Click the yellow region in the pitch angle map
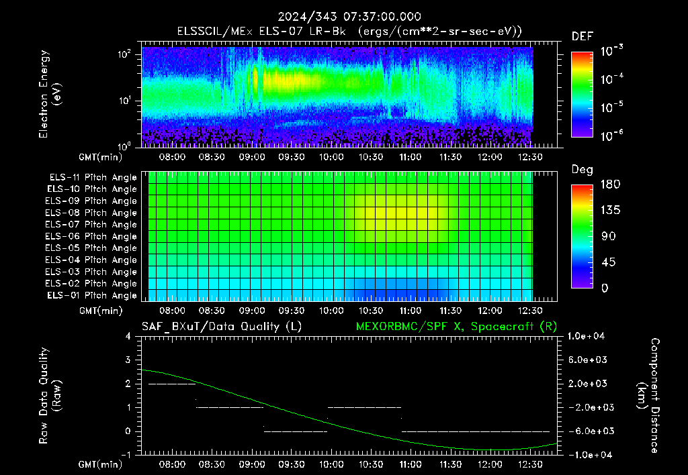 pyautogui.click(x=402, y=213)
